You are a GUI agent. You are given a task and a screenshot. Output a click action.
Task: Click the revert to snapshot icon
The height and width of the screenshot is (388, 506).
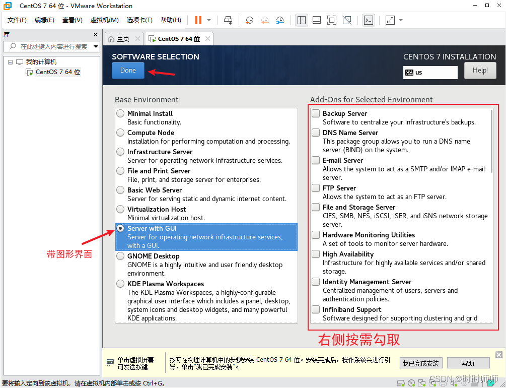tap(265, 20)
